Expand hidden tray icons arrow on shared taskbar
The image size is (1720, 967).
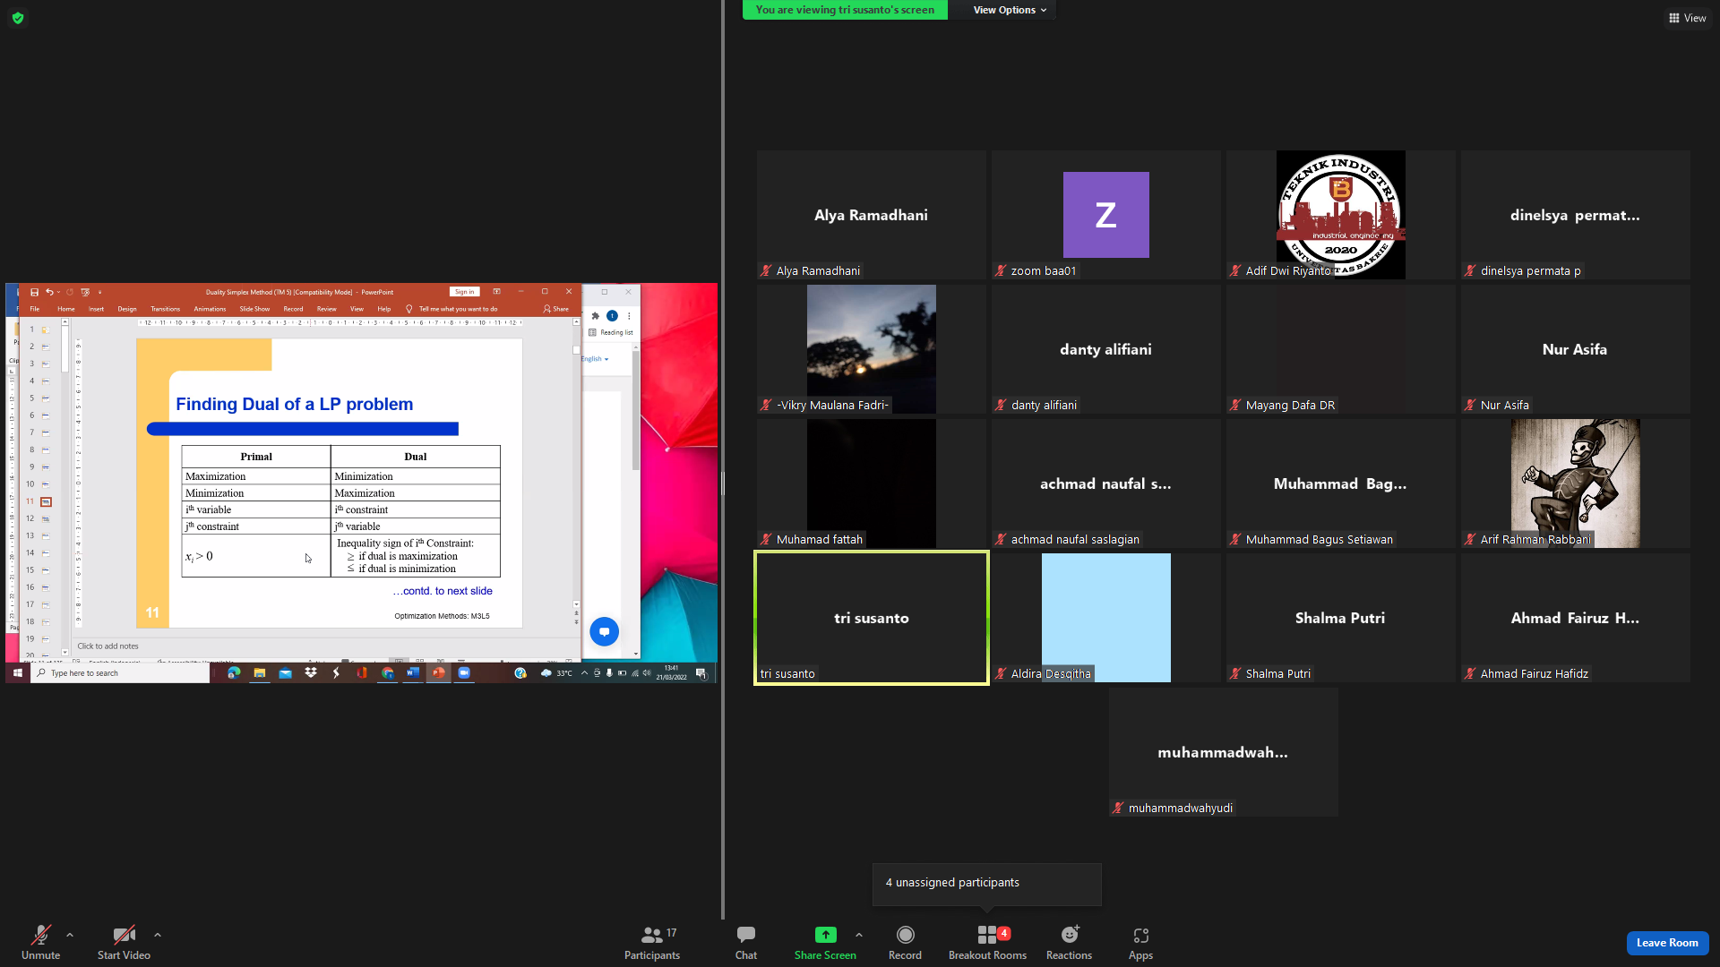584,672
